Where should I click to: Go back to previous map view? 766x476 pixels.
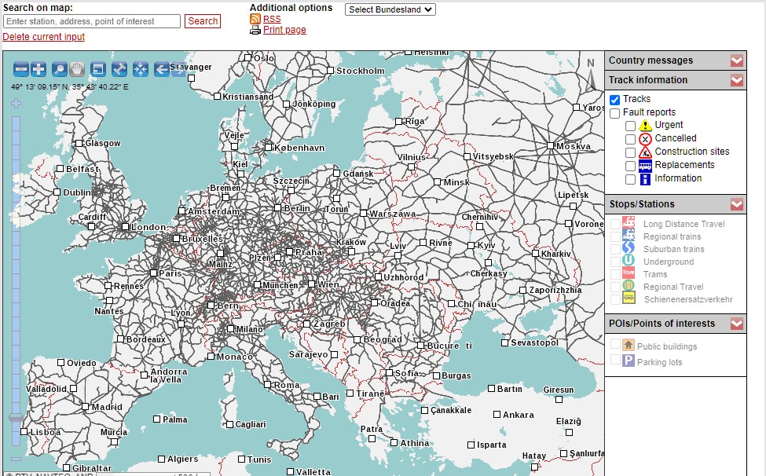tap(162, 69)
